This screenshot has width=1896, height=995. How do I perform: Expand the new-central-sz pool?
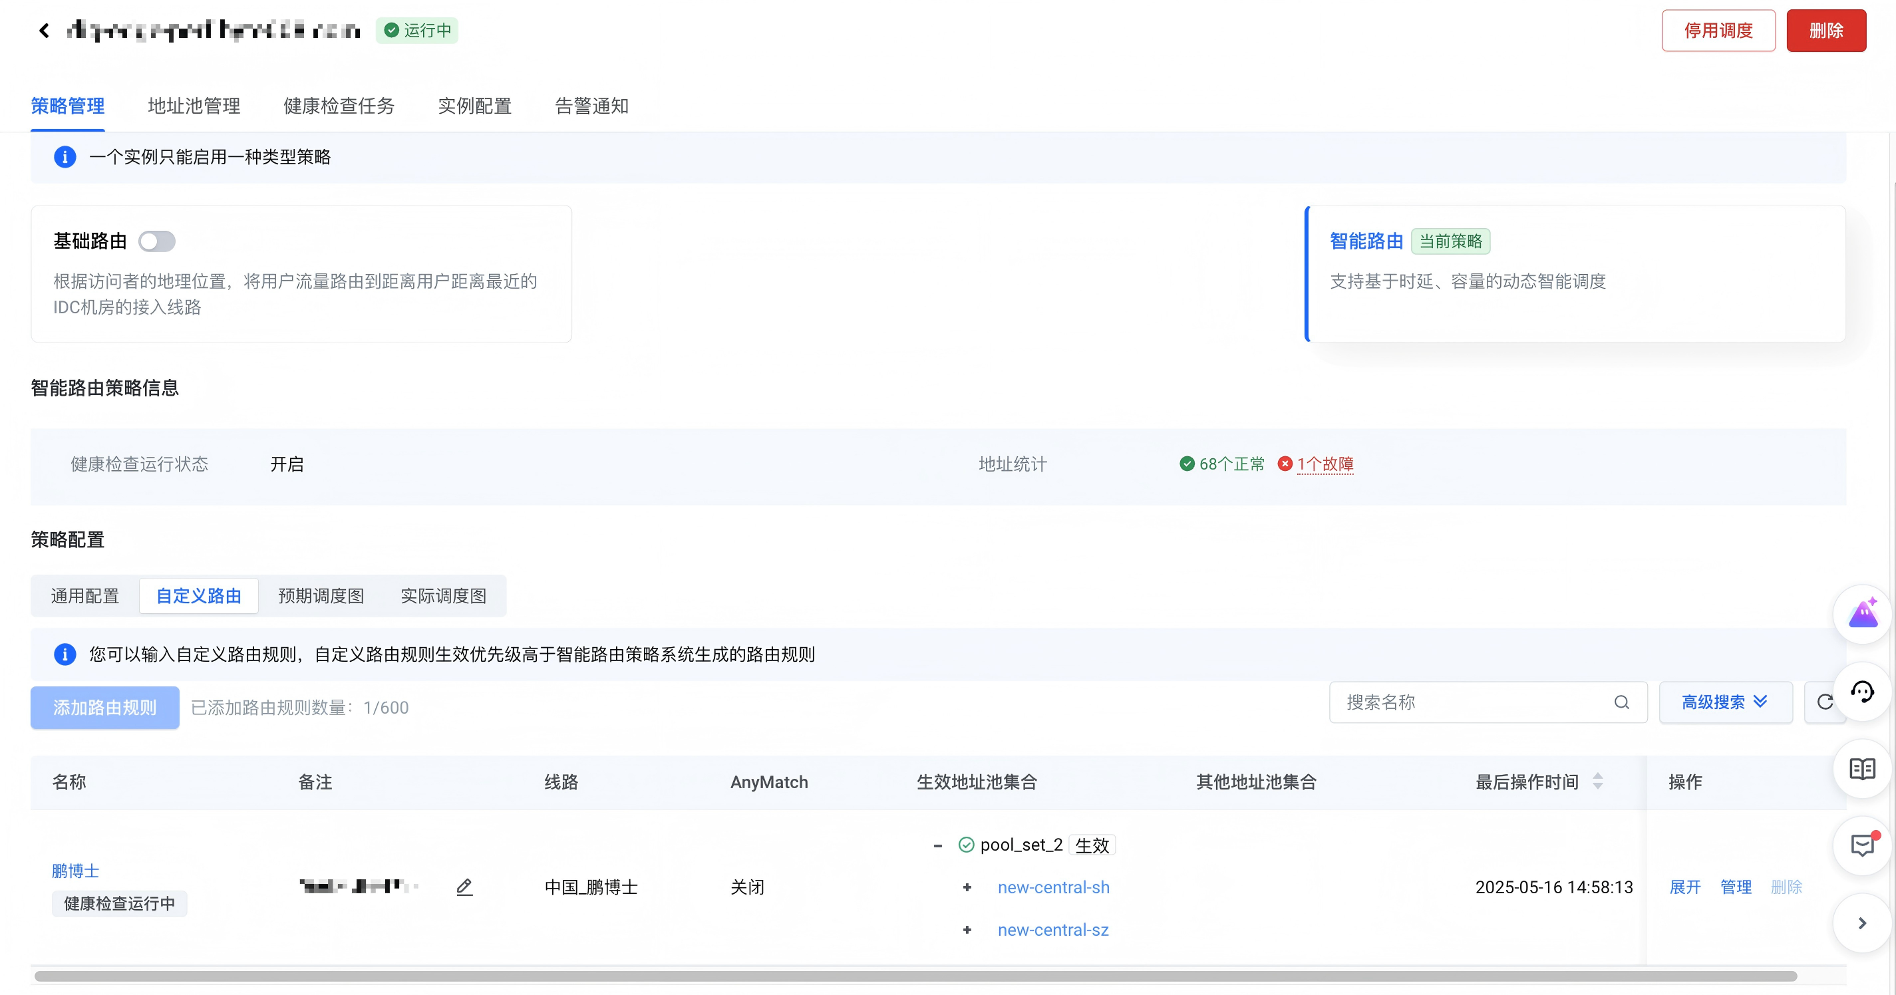[967, 930]
